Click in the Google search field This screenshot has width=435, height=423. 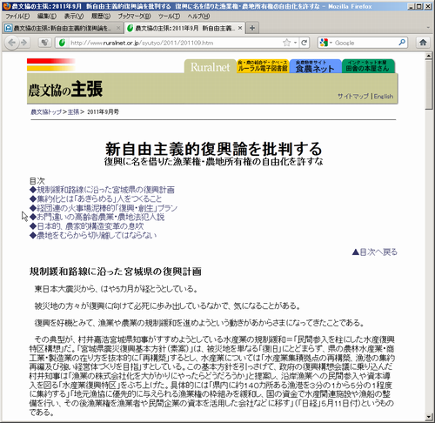coord(365,43)
